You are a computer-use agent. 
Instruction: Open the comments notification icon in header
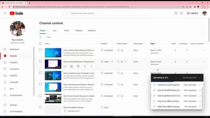[x=176, y=13]
